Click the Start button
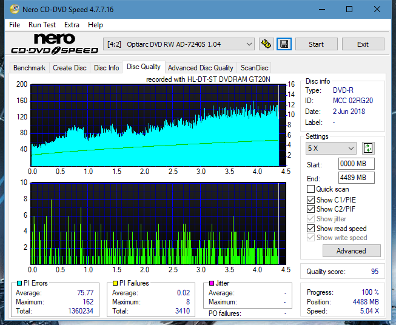Screen dimensions: 396x325 pyautogui.click(x=316, y=44)
